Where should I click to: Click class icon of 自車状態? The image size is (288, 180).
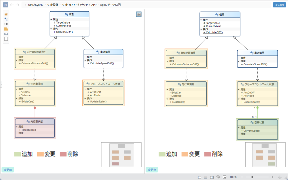pyautogui.click(x=252, y=122)
